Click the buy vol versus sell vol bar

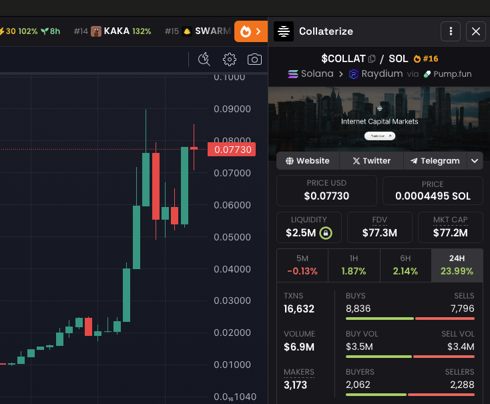point(410,357)
